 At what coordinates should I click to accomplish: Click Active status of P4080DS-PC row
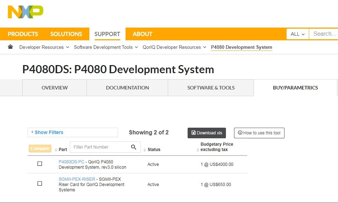[153, 164]
